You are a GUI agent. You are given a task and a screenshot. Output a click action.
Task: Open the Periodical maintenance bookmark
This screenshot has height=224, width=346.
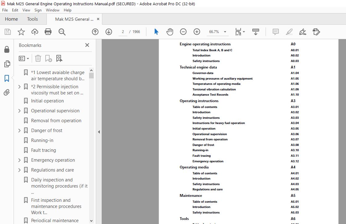pyautogui.click(x=55, y=221)
